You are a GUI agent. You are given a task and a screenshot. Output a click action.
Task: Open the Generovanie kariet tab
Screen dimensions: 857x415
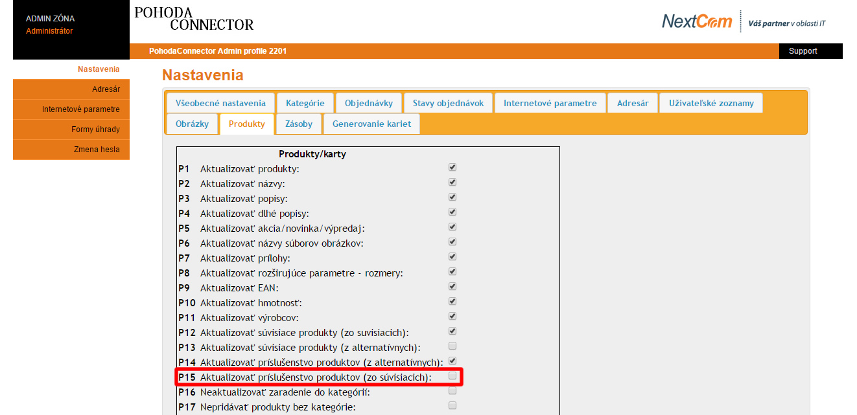click(371, 124)
